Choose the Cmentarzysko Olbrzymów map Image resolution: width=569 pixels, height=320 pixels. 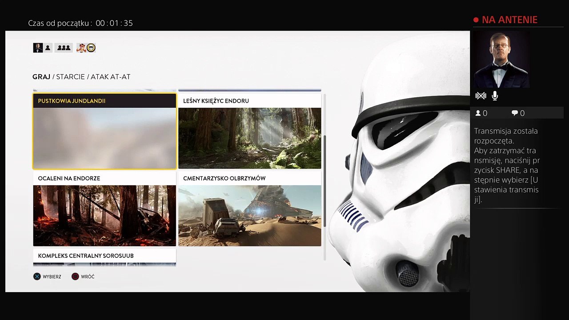coord(250,208)
